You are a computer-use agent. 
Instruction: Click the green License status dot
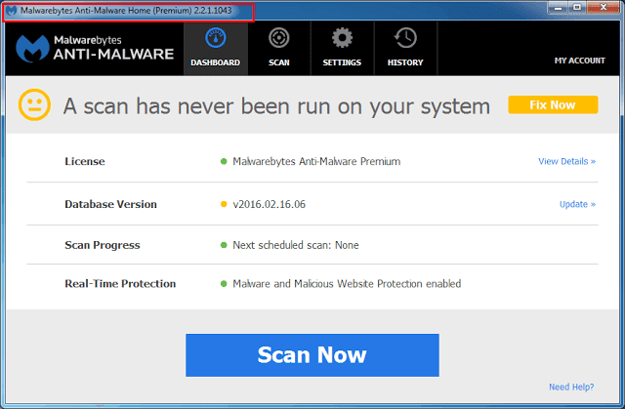click(x=224, y=161)
